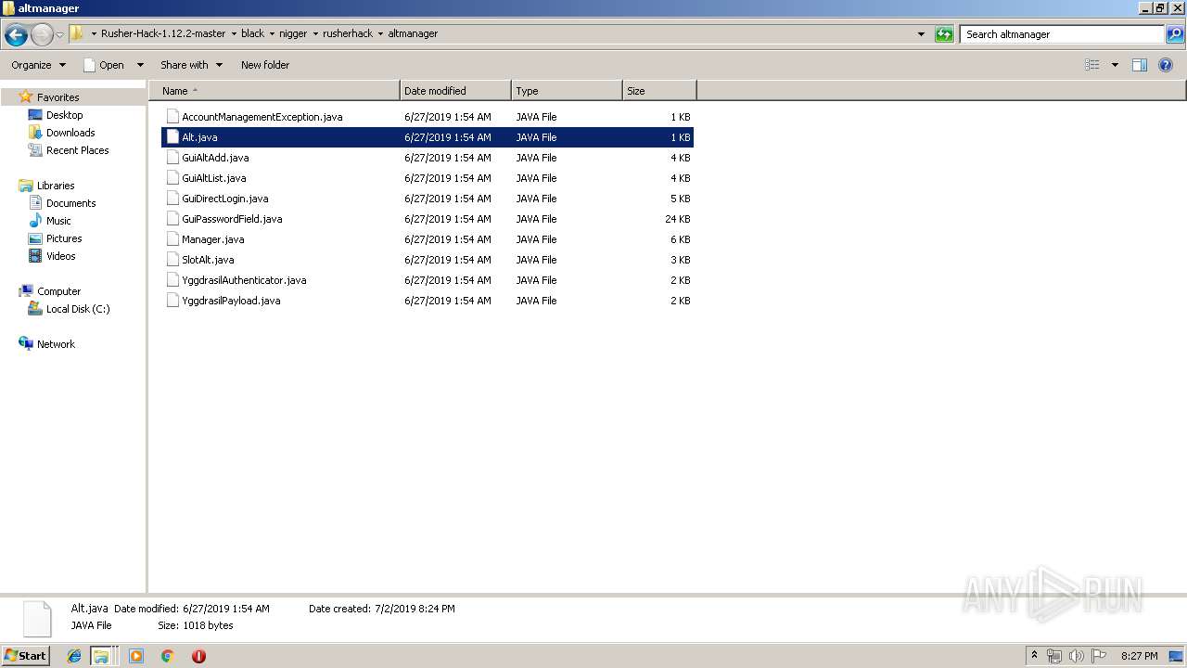Select the GuiAltAdd.java file icon
The height and width of the screenshot is (668, 1187).
point(172,158)
